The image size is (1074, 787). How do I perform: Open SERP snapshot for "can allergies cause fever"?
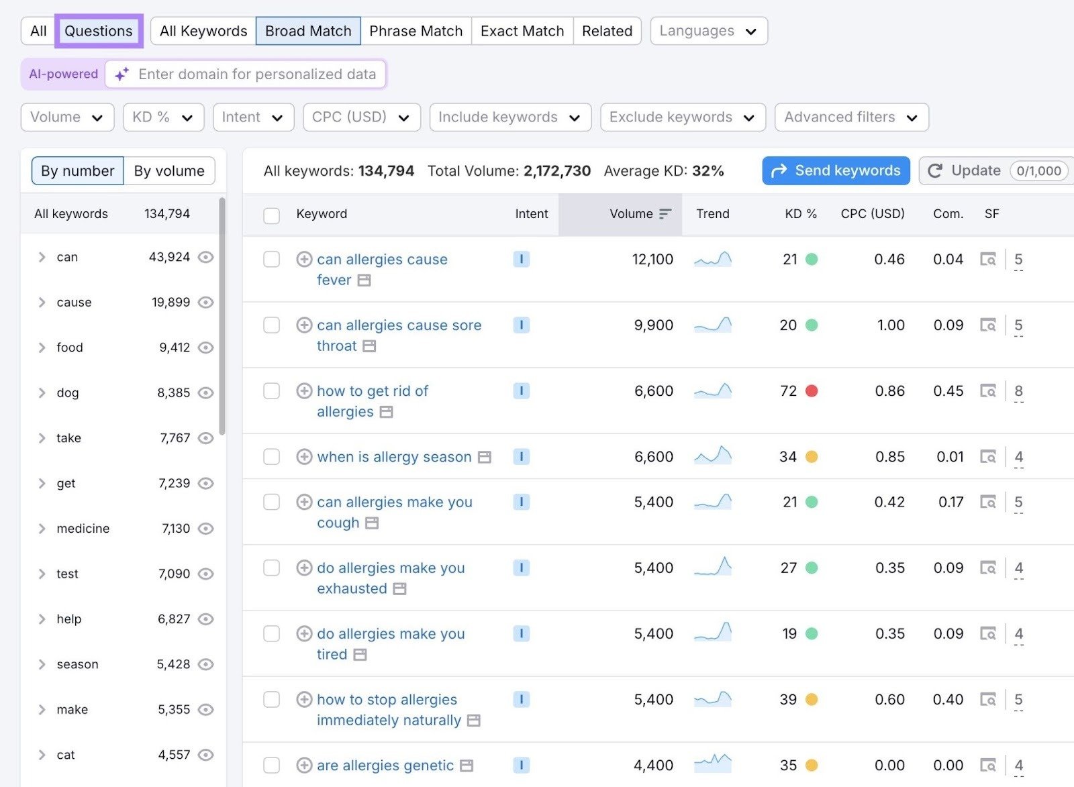[x=989, y=259]
